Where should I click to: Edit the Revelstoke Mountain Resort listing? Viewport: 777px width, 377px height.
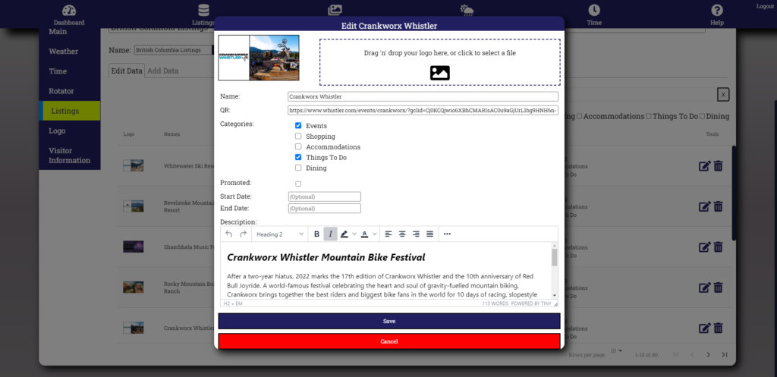pos(704,206)
